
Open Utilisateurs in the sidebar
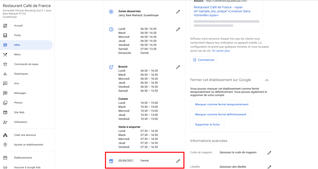click(20, 122)
